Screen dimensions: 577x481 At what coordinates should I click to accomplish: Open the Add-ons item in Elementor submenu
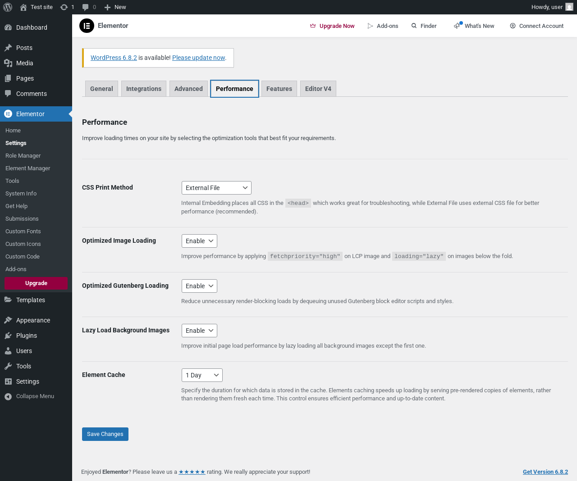tap(16, 269)
